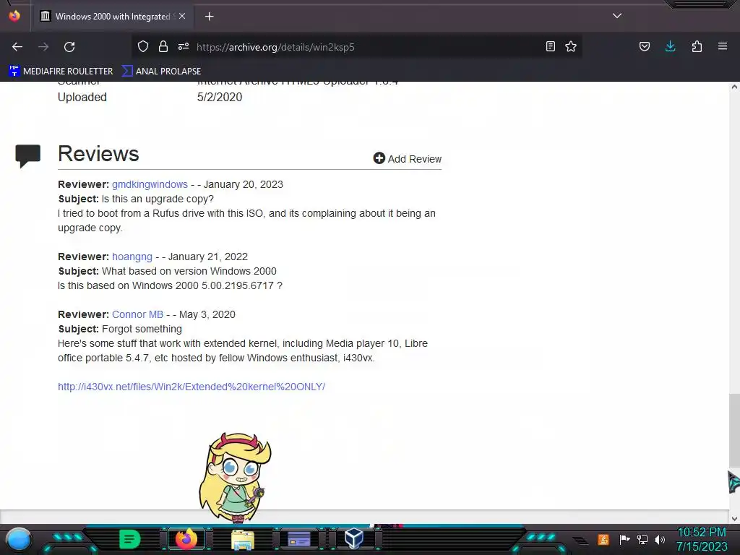
Task: Click subject "Forgot something"
Action: [x=142, y=329]
